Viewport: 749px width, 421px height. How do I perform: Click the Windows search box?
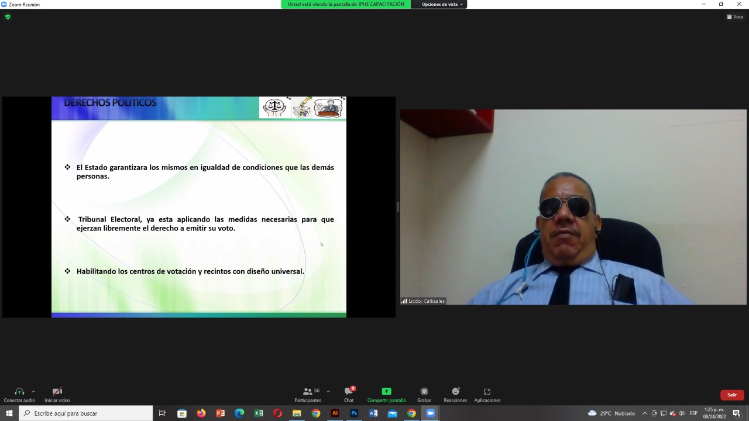(x=86, y=413)
